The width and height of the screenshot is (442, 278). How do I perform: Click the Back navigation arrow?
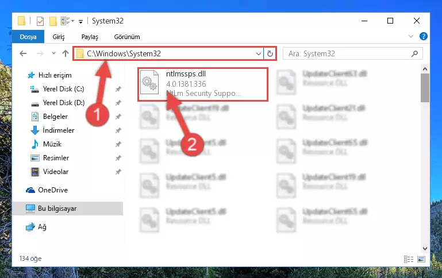click(23, 53)
